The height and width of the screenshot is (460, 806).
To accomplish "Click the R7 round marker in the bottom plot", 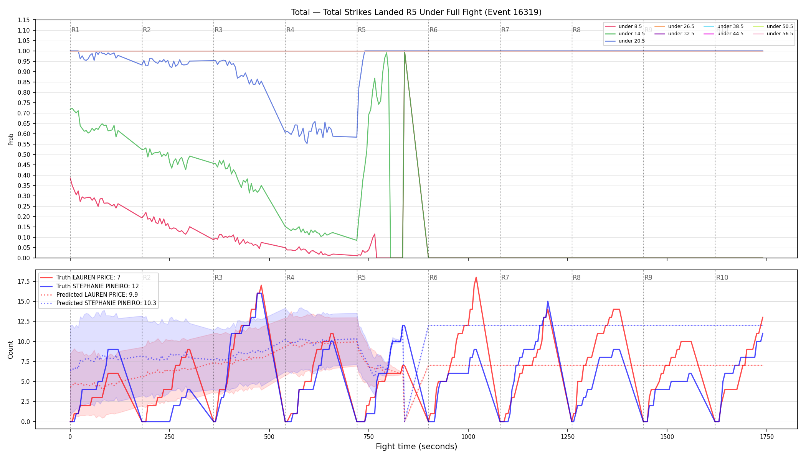I will (x=505, y=278).
